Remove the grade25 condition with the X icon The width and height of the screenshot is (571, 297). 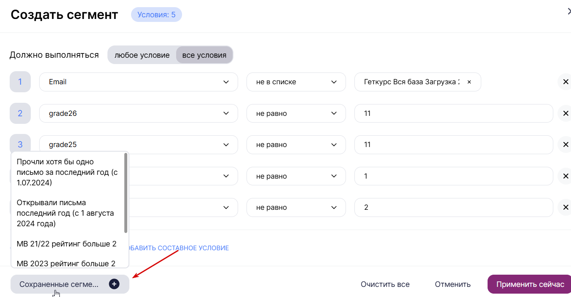[x=565, y=144]
